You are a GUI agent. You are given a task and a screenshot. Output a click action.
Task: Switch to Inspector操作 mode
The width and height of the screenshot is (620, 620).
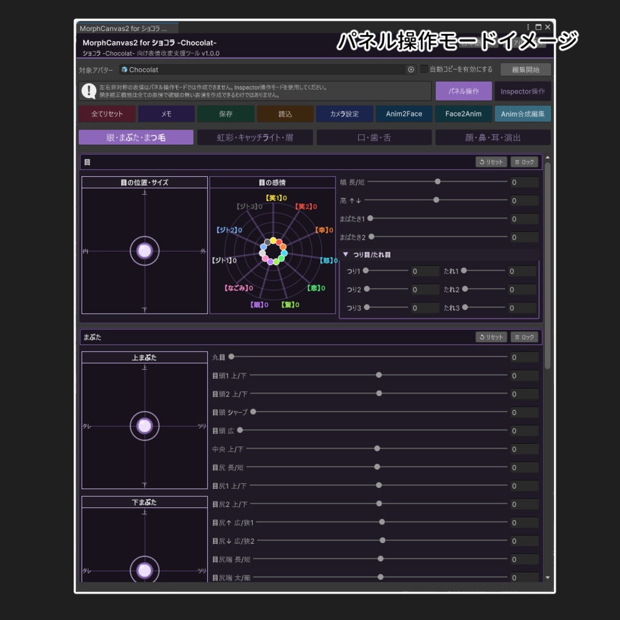click(x=523, y=91)
